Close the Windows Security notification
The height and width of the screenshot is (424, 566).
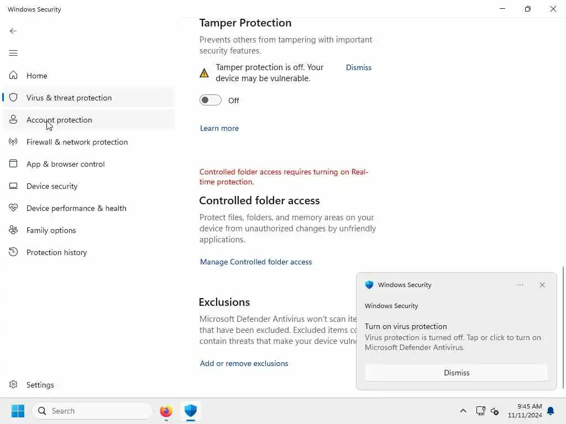pos(542,285)
